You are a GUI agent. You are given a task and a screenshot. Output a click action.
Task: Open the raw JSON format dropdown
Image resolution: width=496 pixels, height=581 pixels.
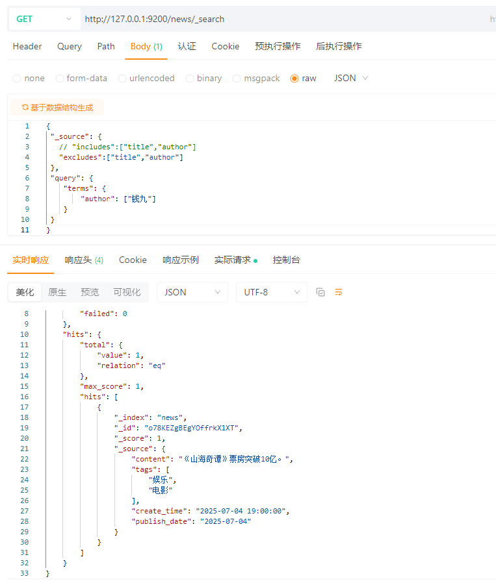click(350, 78)
